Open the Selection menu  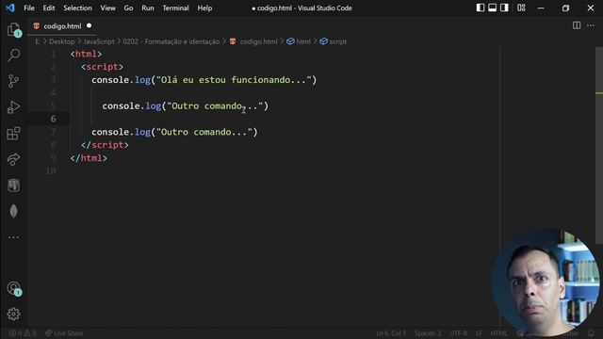pyautogui.click(x=77, y=8)
